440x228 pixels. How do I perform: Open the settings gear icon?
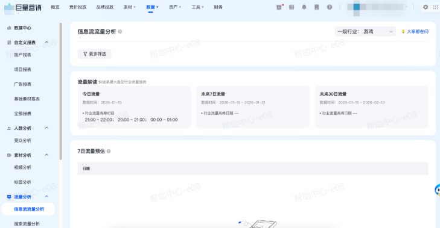(x=426, y=7)
